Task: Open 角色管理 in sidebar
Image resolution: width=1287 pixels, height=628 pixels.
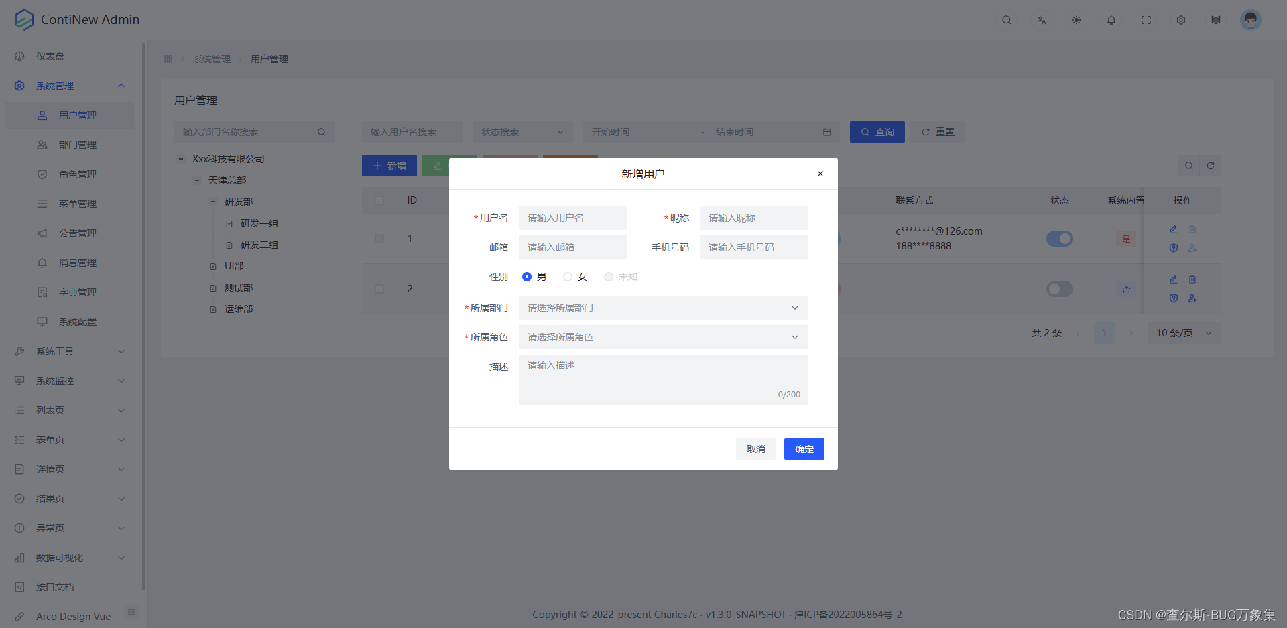Action: coord(70,174)
